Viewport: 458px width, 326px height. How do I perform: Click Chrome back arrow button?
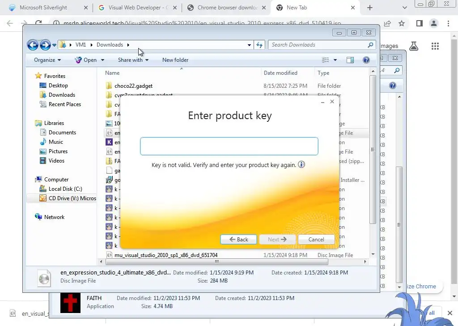[10, 23]
